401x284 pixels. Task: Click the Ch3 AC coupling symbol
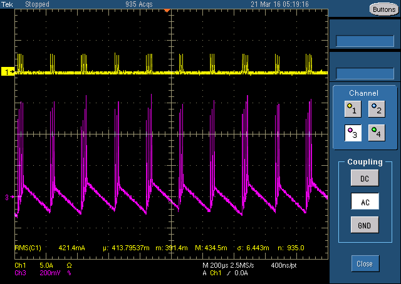pos(69,273)
